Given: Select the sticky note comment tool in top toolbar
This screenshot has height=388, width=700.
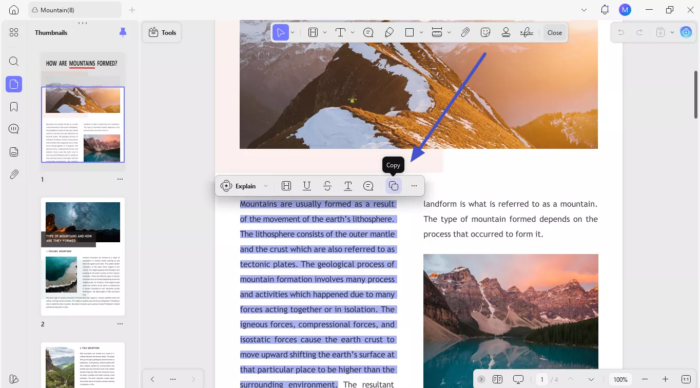Looking at the screenshot, I should pyautogui.click(x=368, y=32).
